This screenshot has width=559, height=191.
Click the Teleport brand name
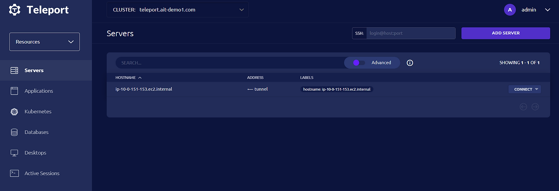click(x=48, y=10)
